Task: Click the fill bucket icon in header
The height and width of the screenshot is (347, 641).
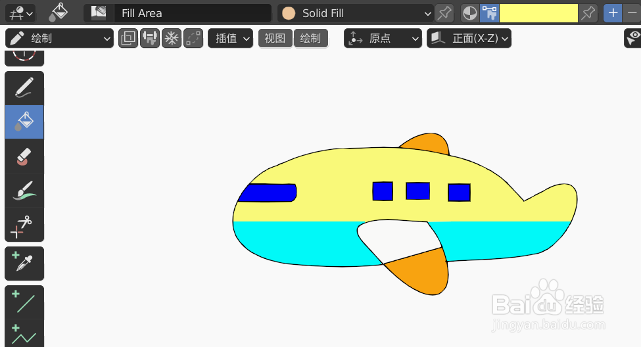Action: coord(59,12)
